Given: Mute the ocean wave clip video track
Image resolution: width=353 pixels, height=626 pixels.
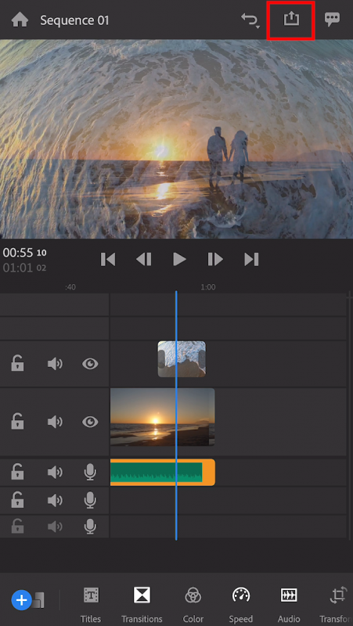Looking at the screenshot, I should (x=55, y=364).
